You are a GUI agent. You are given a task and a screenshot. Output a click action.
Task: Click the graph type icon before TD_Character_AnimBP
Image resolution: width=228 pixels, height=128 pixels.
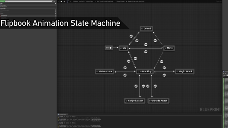click(x=67, y=1)
